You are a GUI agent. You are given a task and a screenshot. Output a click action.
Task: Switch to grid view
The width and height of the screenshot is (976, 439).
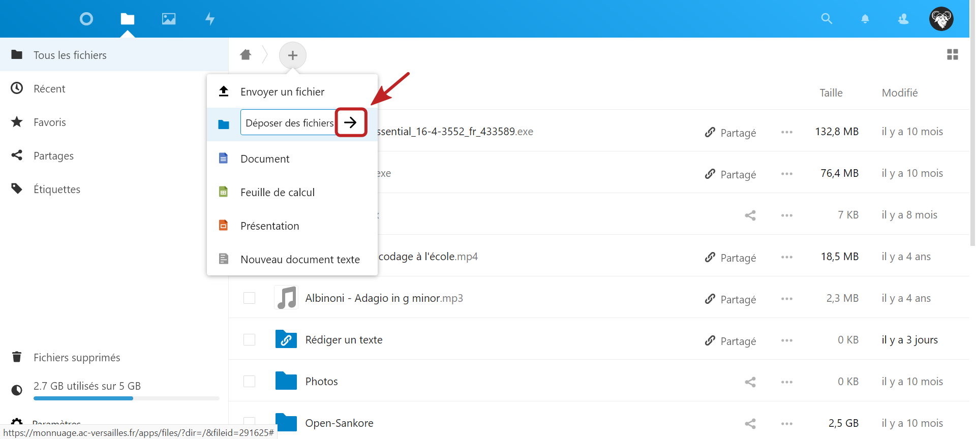[952, 54]
